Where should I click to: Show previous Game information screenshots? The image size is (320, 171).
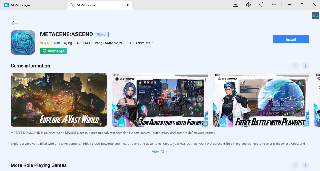[x=295, y=66]
